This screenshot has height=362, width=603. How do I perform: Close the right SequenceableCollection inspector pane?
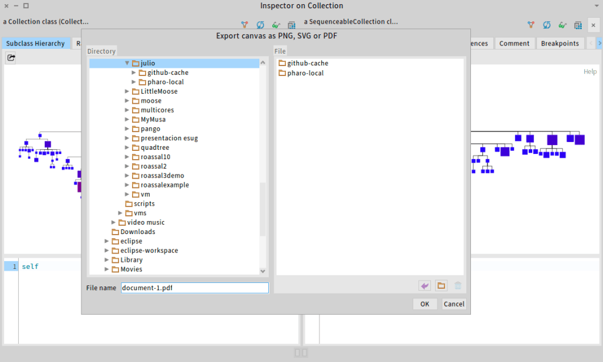594,25
